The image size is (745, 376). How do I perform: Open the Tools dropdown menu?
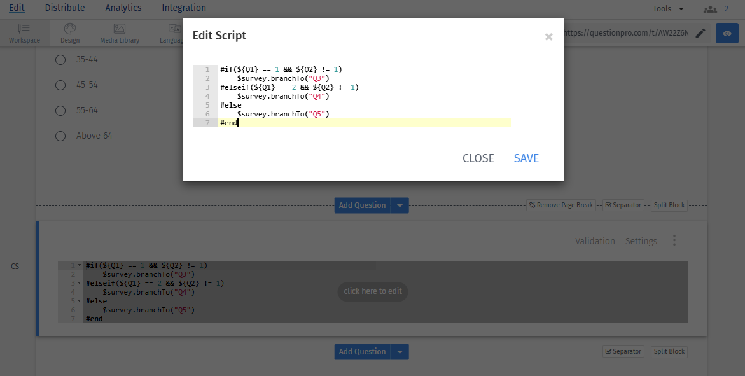point(667,8)
